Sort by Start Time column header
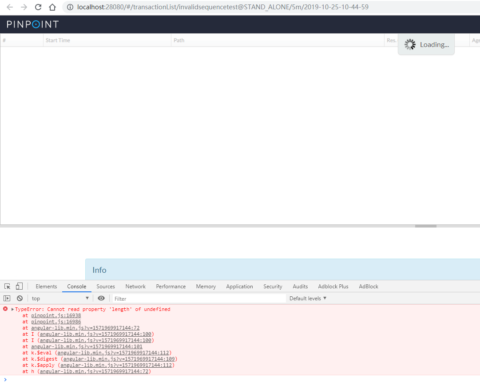Screen dimensions: 480x385 (107, 40)
